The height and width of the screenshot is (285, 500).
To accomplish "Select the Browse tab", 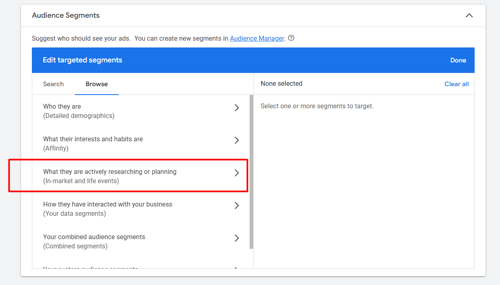I will tap(96, 84).
